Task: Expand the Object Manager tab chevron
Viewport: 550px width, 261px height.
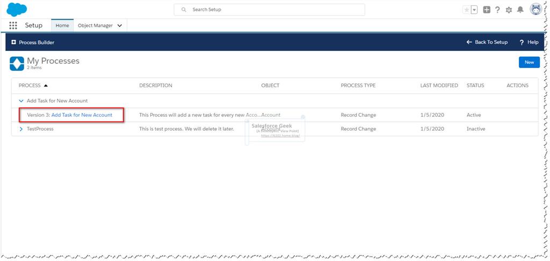Action: point(120,26)
